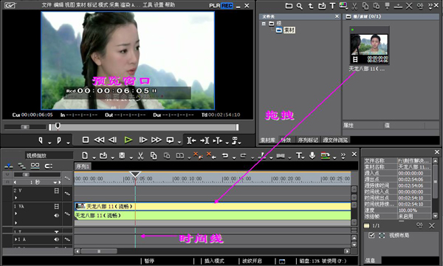Open 设置 menu
443x266 pixels.
click(x=159, y=5)
